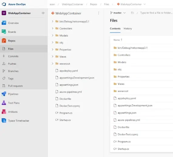Open DockerTest.csproj in the file list
This screenshot has height=157, width=173.
point(128,134)
